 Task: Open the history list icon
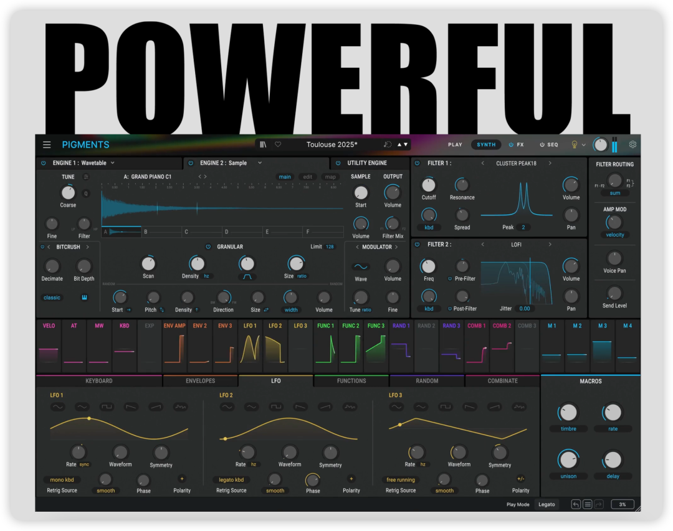(x=588, y=504)
